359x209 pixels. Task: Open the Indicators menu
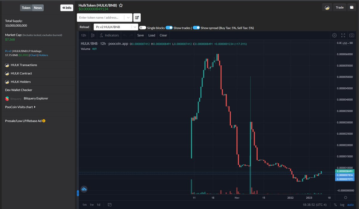click(109, 35)
